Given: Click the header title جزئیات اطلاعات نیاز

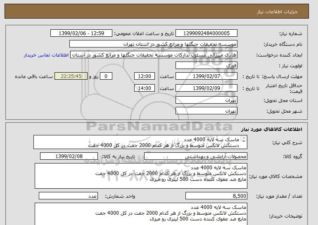Looking at the screenshot, I should [278, 12].
